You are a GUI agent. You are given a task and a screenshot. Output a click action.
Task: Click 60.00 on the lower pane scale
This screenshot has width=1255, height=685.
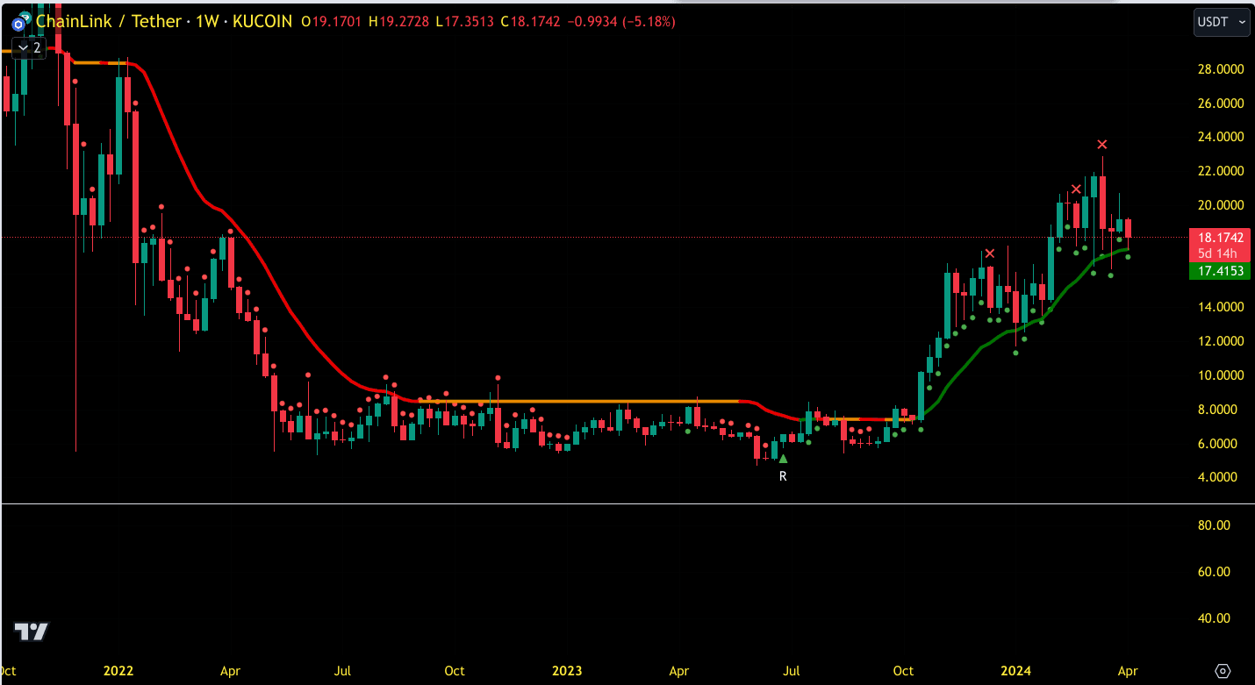1214,572
